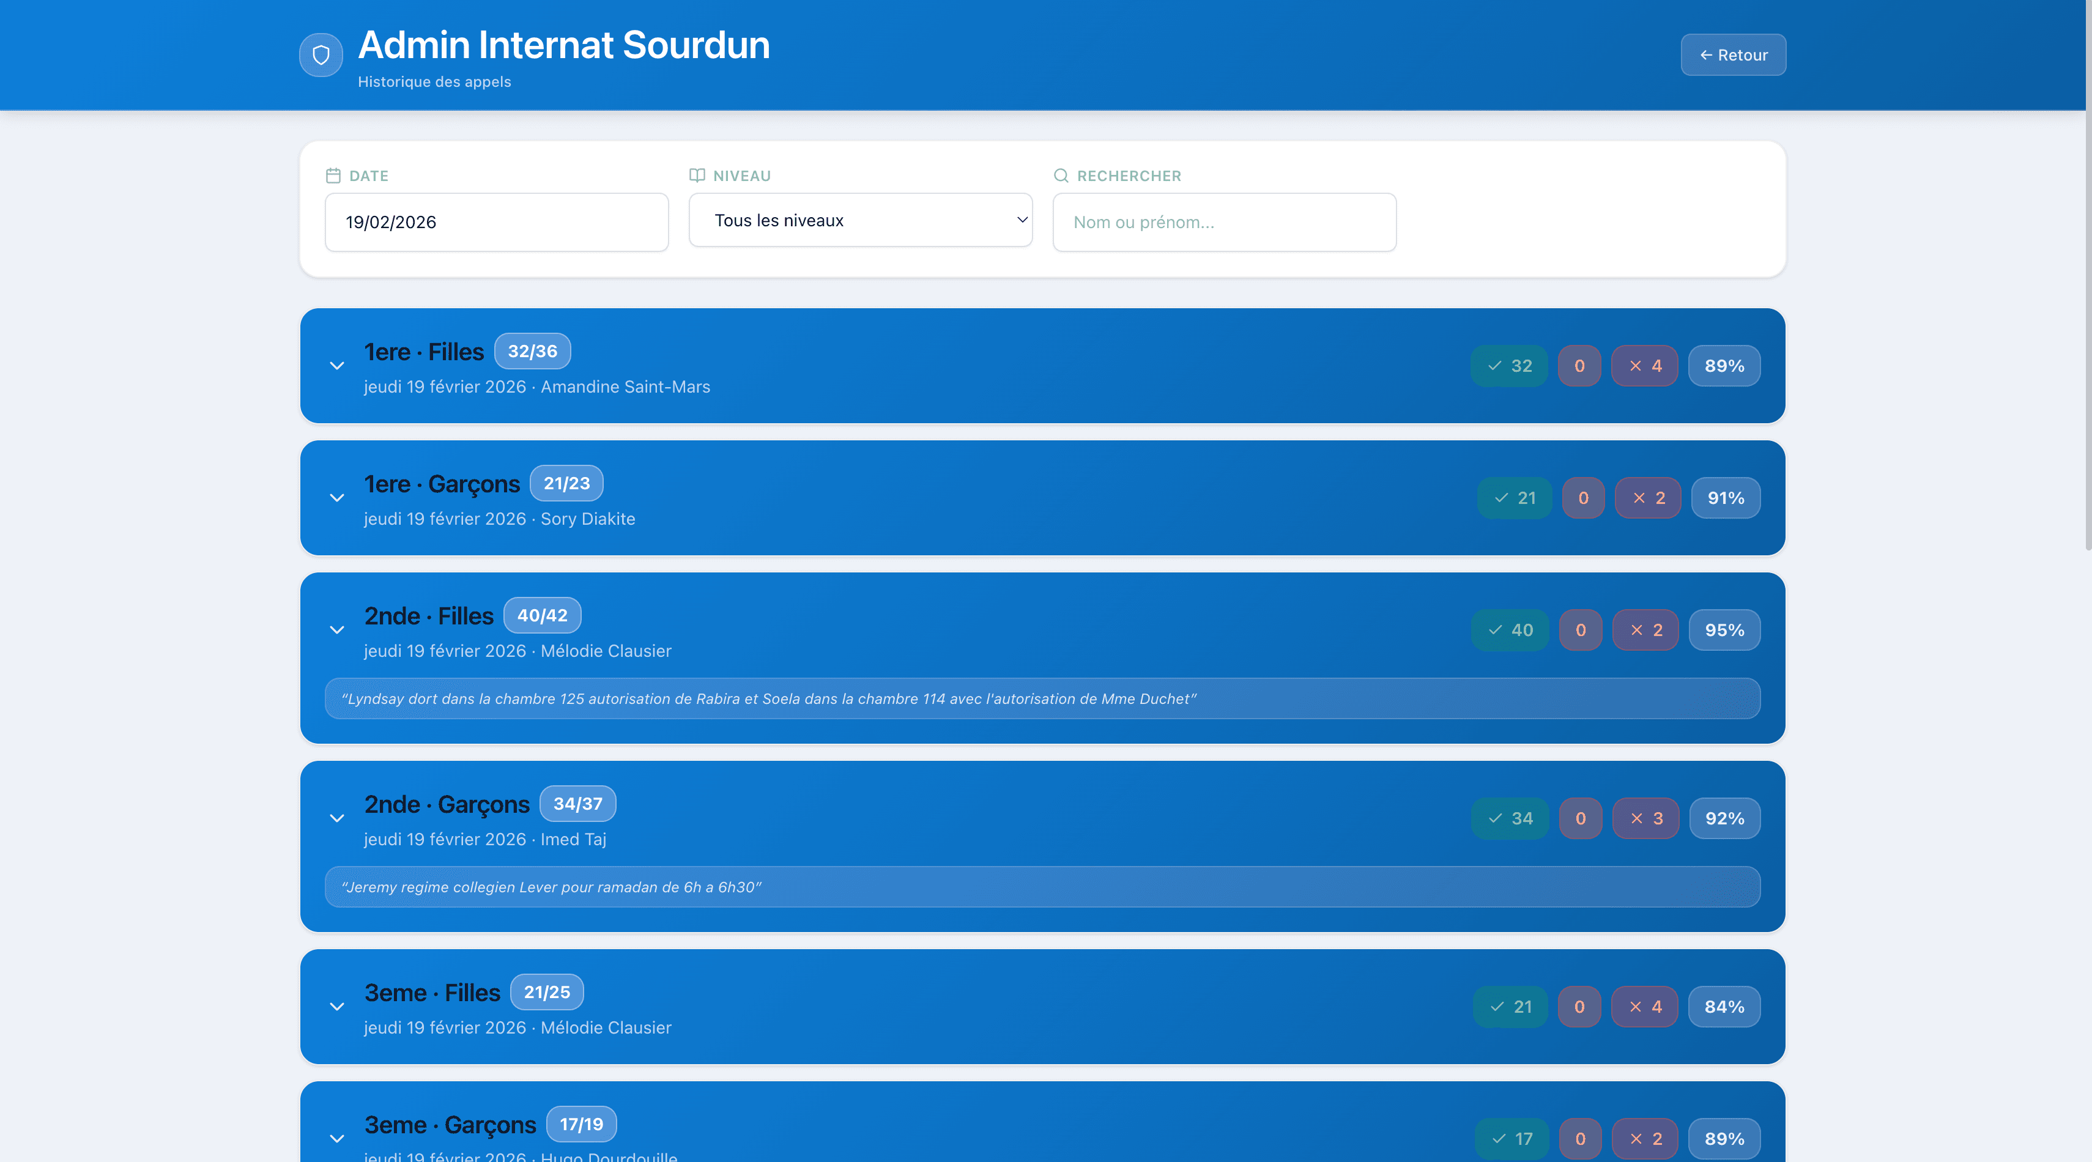
Task: Click the 2nde Filles note about Lyndsay
Action: [1042, 699]
